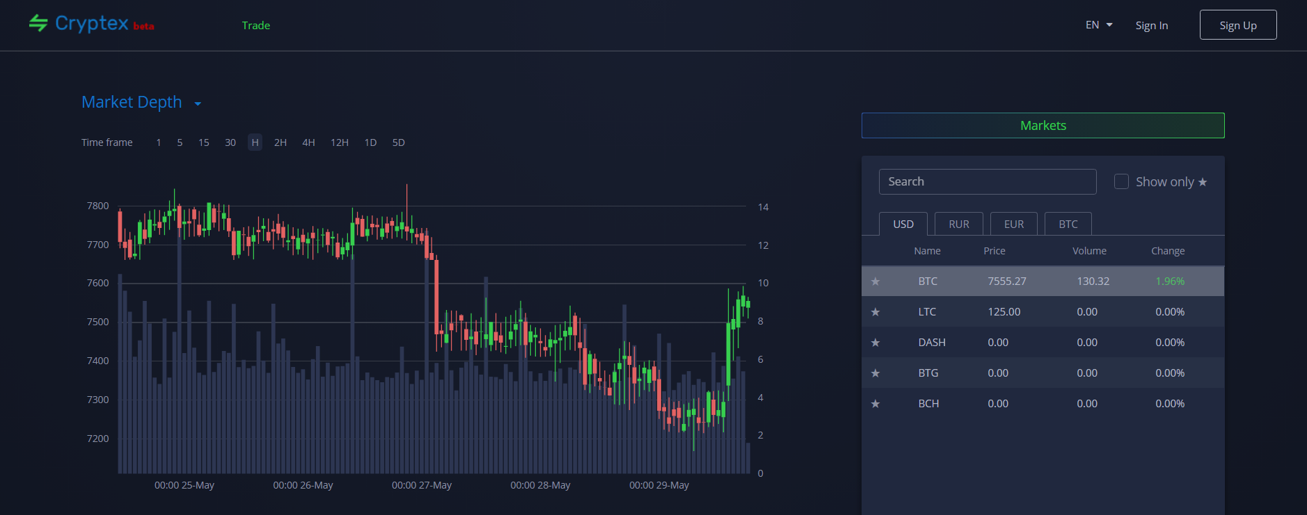Focus the market Search field
Viewport: 1307px width, 515px height.
click(x=987, y=181)
